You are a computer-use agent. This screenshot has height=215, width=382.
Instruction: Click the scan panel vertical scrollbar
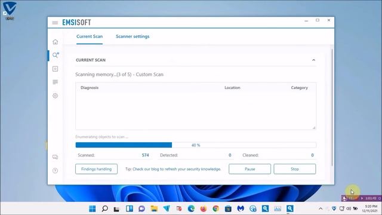click(332, 107)
